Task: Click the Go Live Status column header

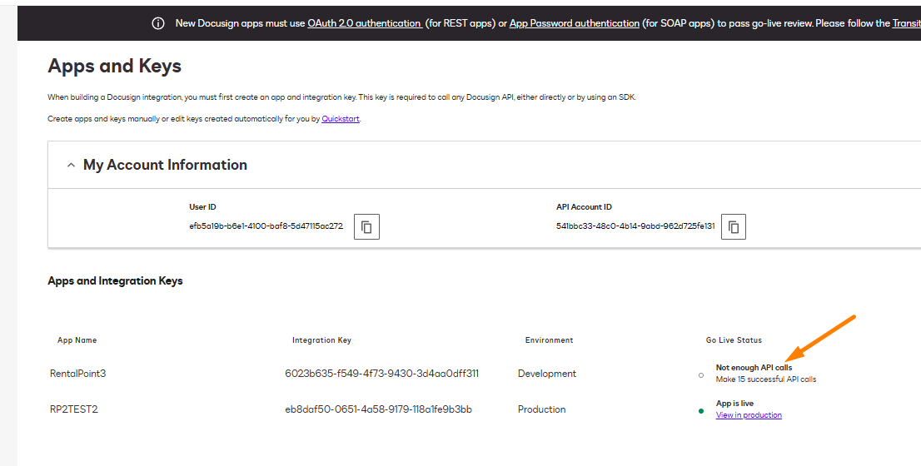Action: 734,340
